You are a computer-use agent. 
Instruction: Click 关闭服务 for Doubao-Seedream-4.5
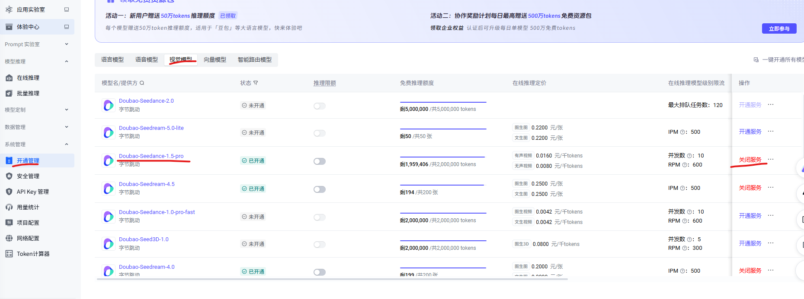point(750,188)
